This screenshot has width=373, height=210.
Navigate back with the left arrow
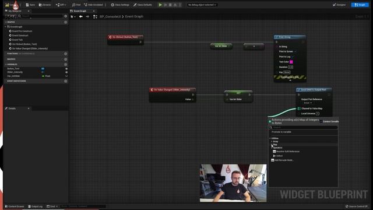point(81,16)
